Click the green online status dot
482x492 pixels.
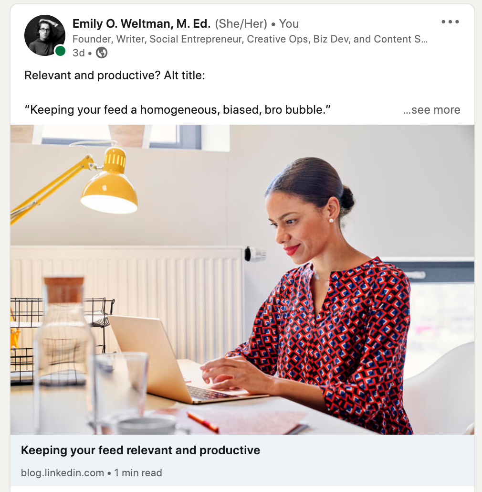(60, 51)
